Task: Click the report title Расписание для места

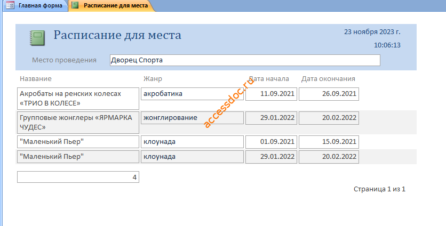Action: tap(117, 35)
